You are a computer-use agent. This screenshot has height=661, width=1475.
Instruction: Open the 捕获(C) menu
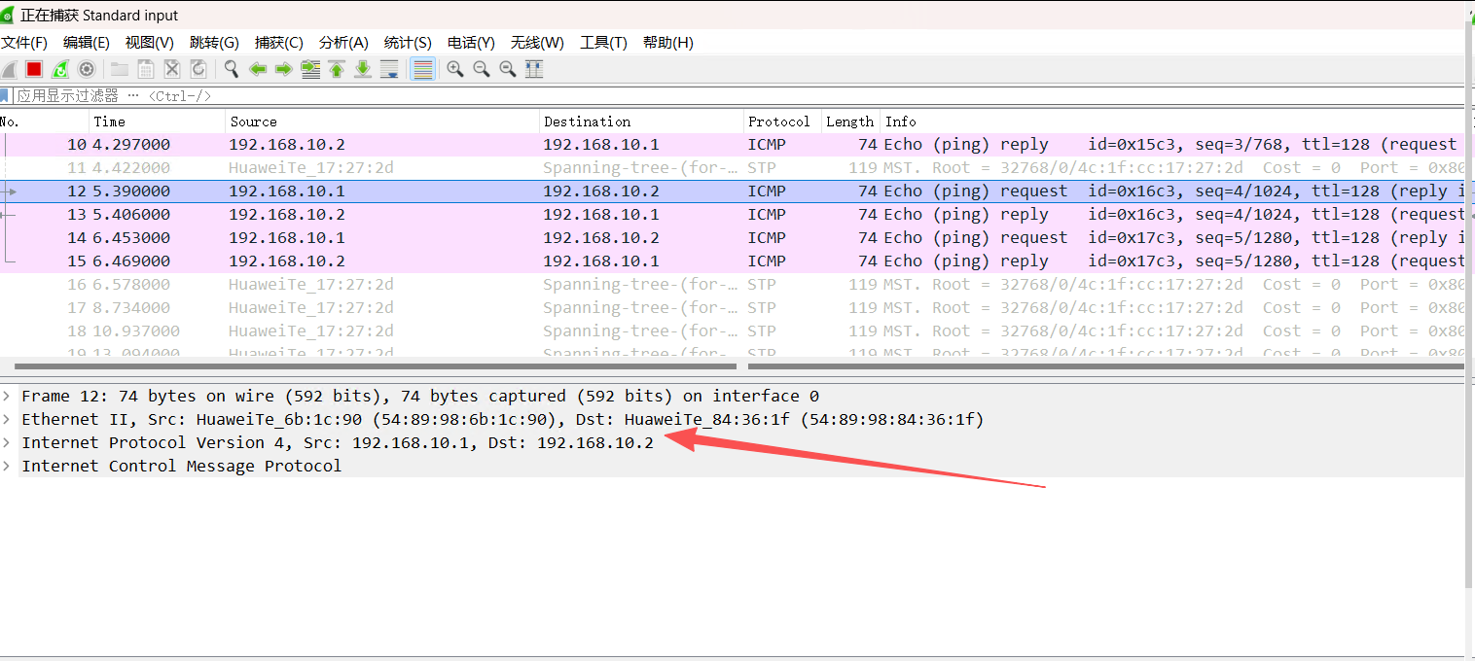[x=279, y=43]
